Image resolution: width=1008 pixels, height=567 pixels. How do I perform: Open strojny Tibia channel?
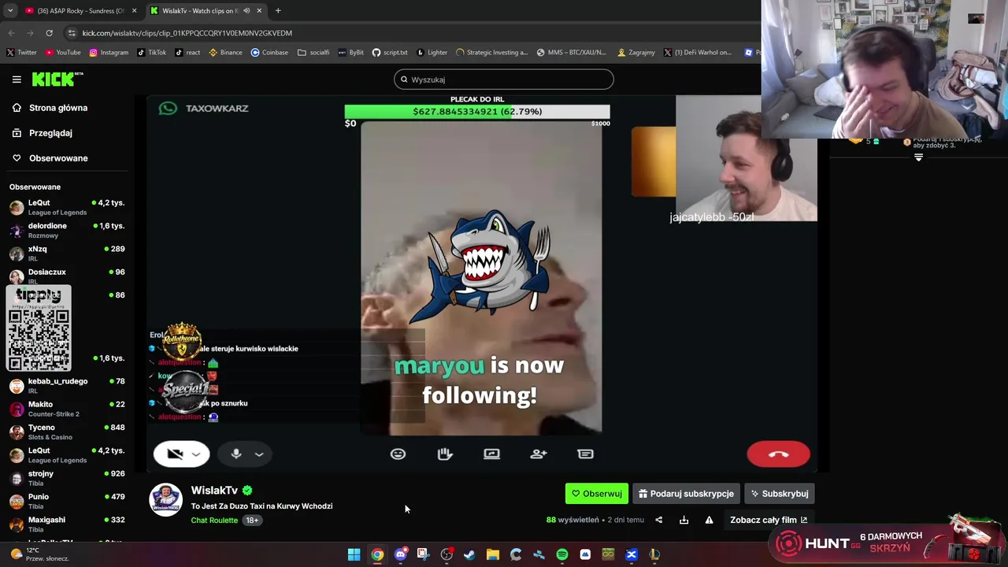(67, 478)
